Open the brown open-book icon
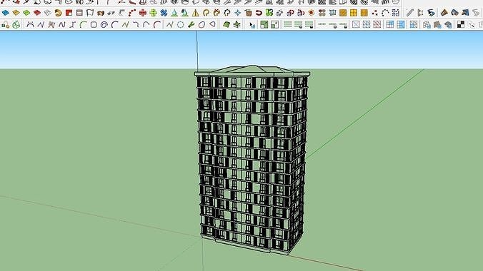Image resolution: width=483 pixels, height=271 pixels. click(101, 14)
